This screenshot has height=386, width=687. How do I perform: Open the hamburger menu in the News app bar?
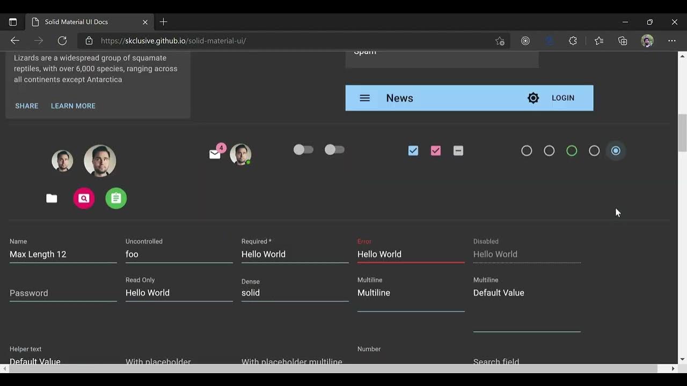(364, 98)
